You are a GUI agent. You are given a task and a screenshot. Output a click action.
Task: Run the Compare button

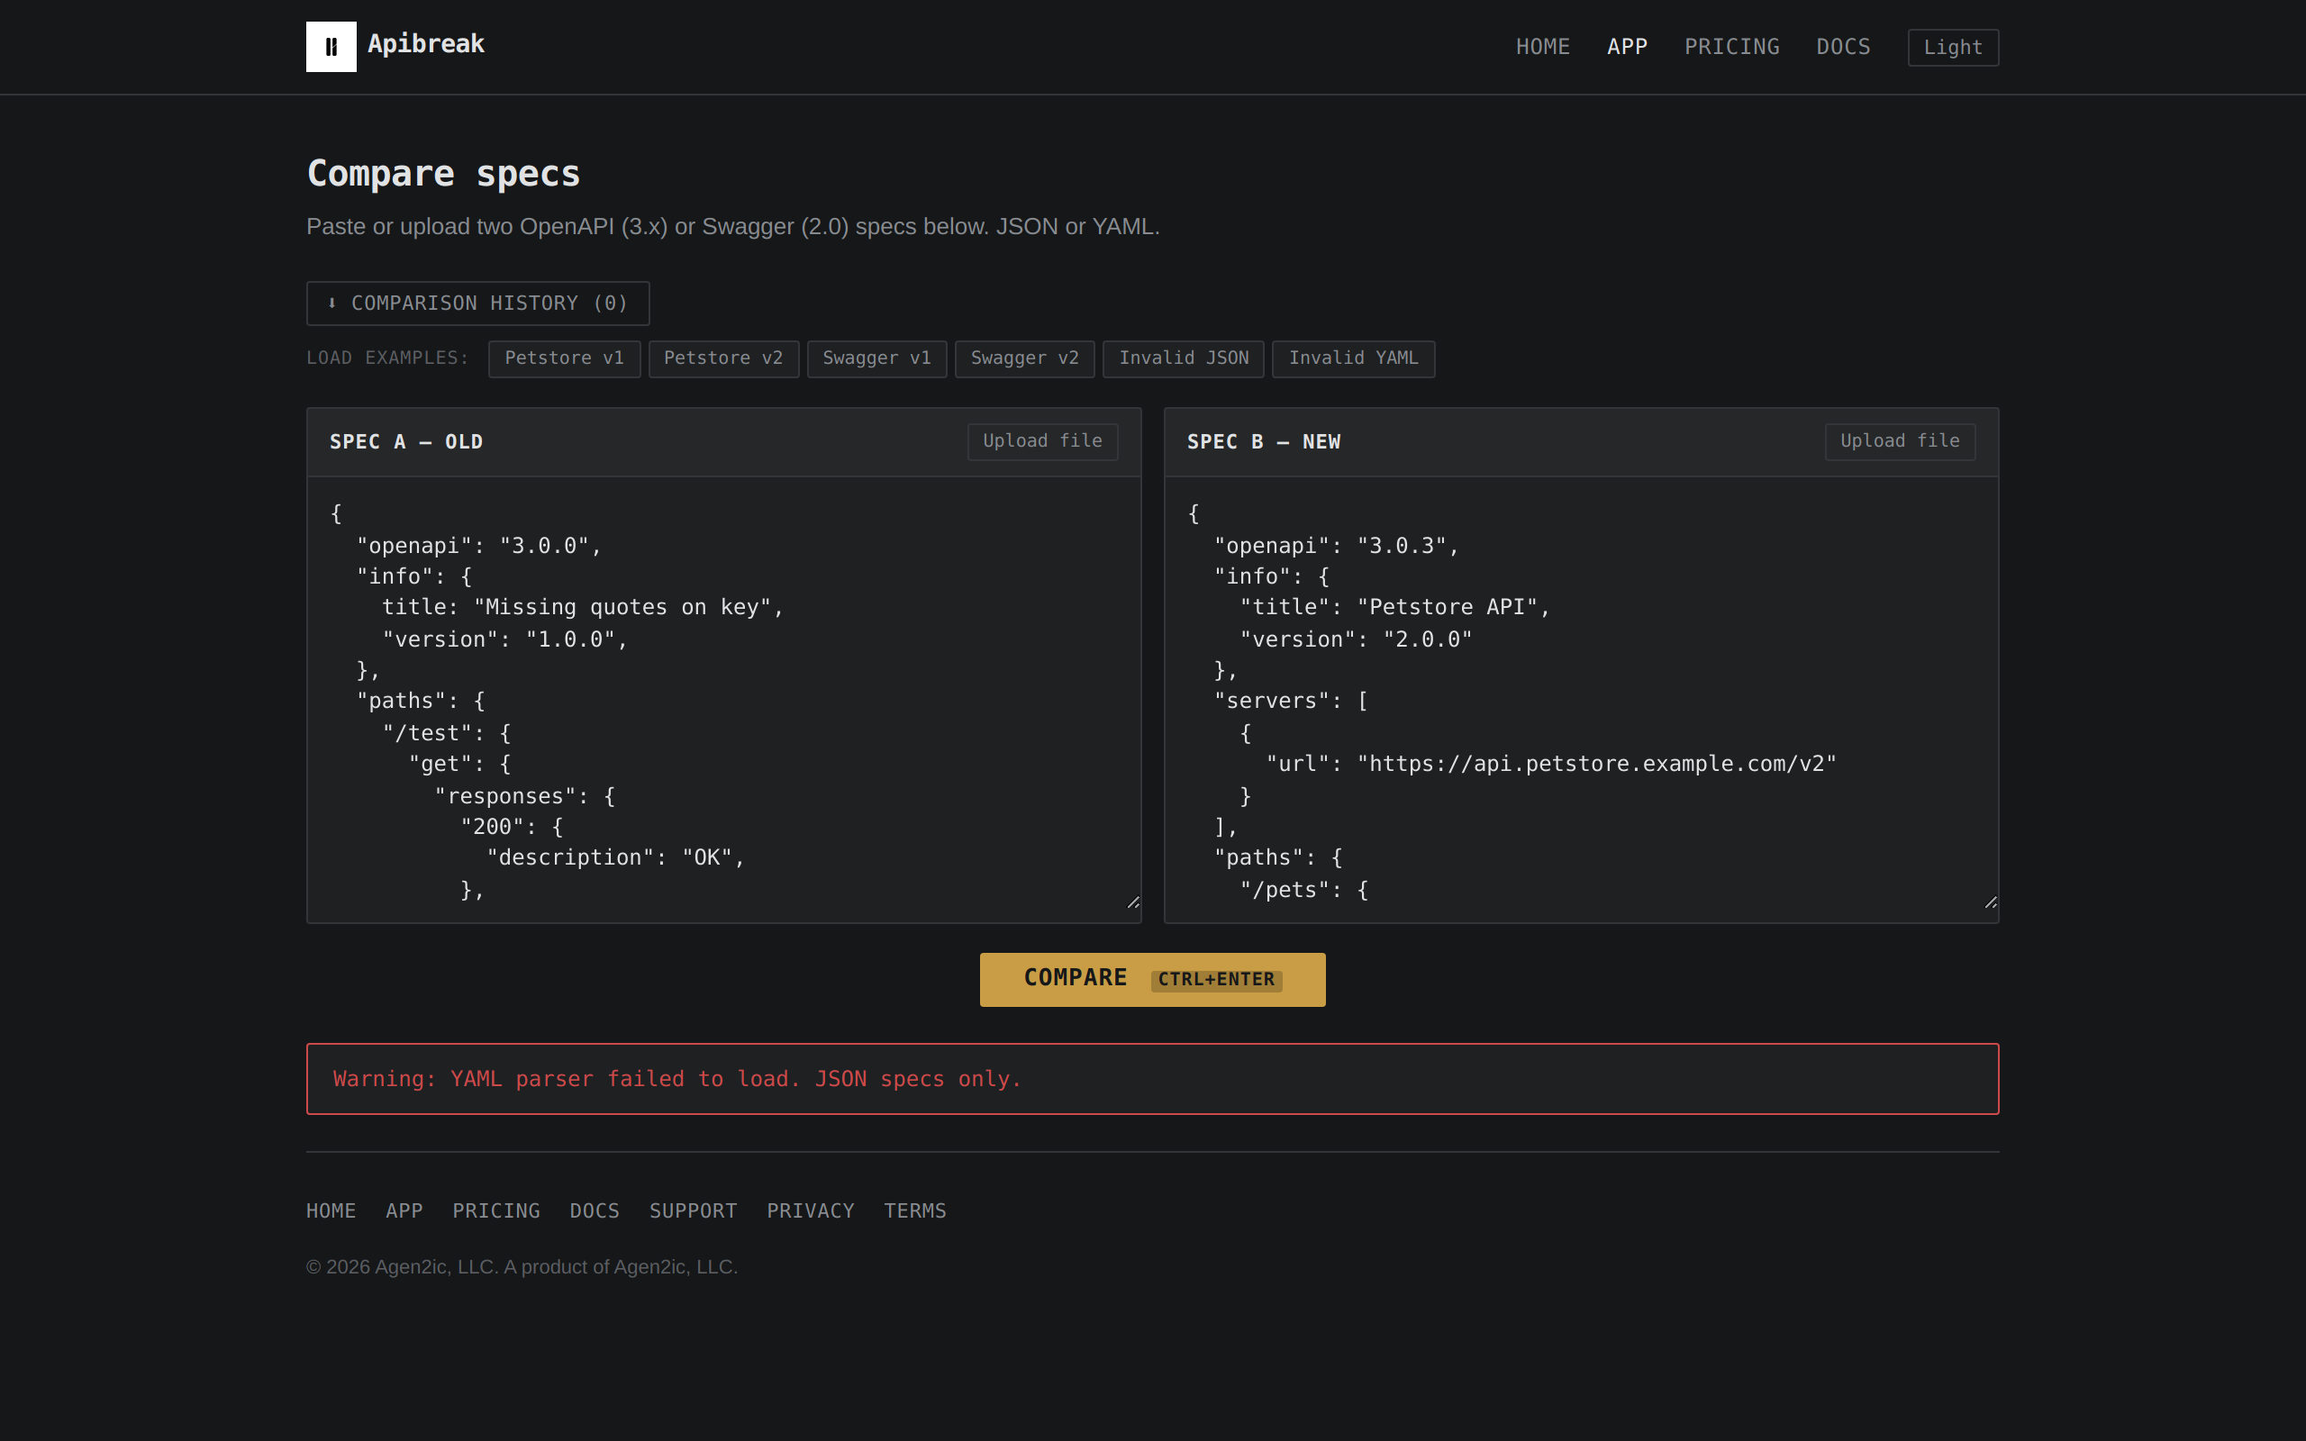coord(1152,979)
